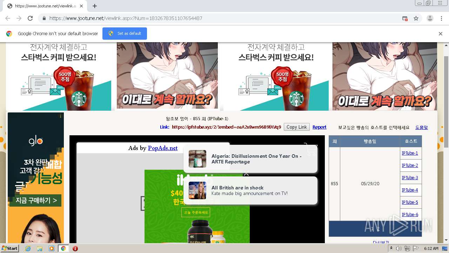Reload the current page
Image resolution: width=449 pixels, height=253 pixels.
pos(30,18)
